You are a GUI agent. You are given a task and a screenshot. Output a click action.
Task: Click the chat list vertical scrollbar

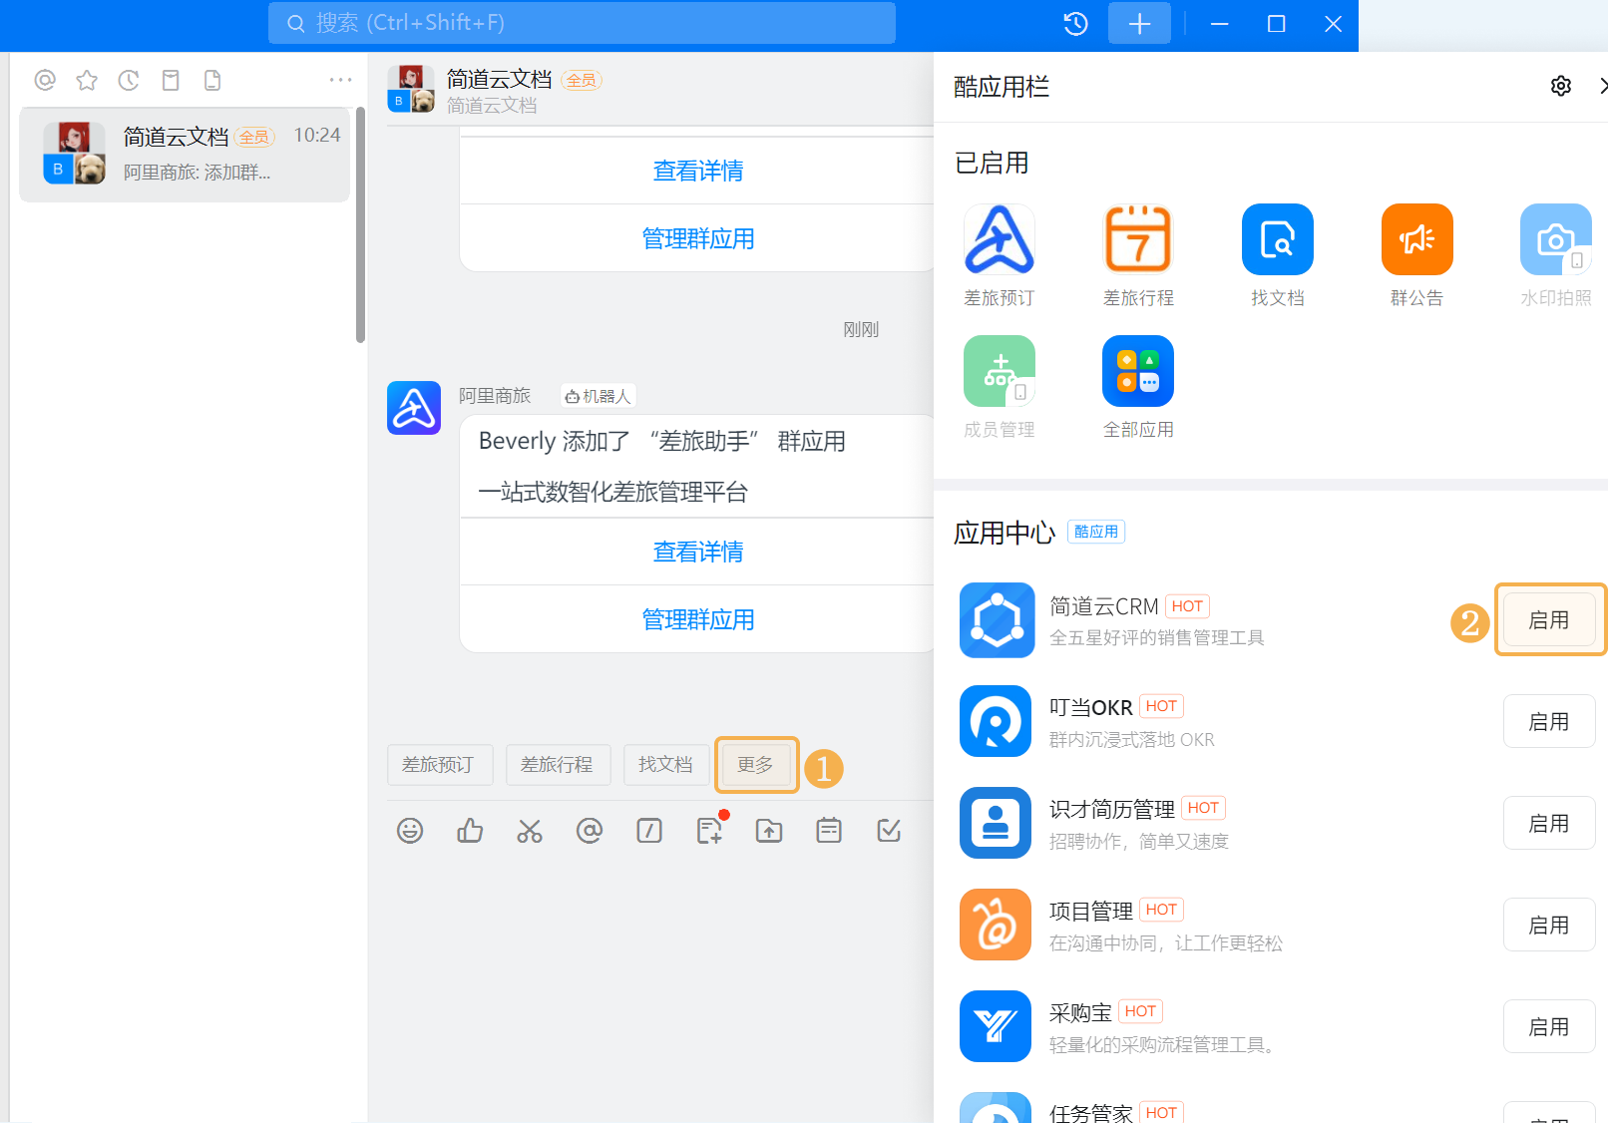pos(360,225)
